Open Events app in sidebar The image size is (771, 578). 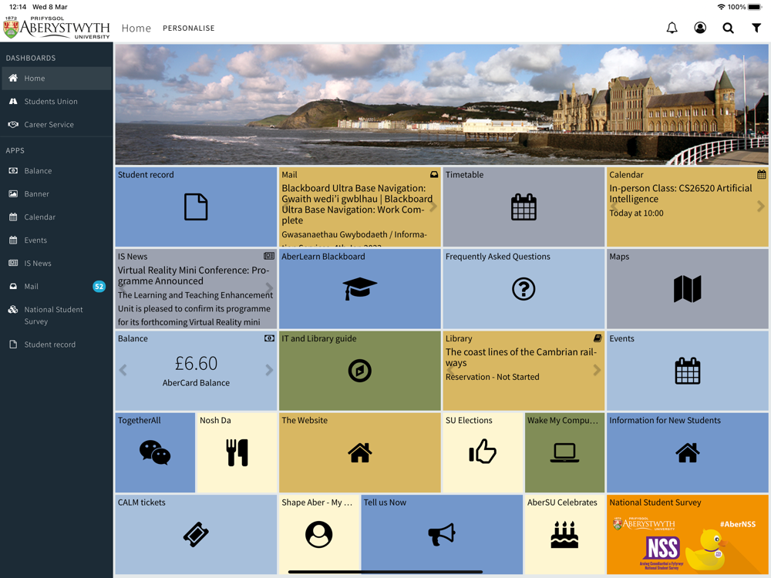coord(56,240)
